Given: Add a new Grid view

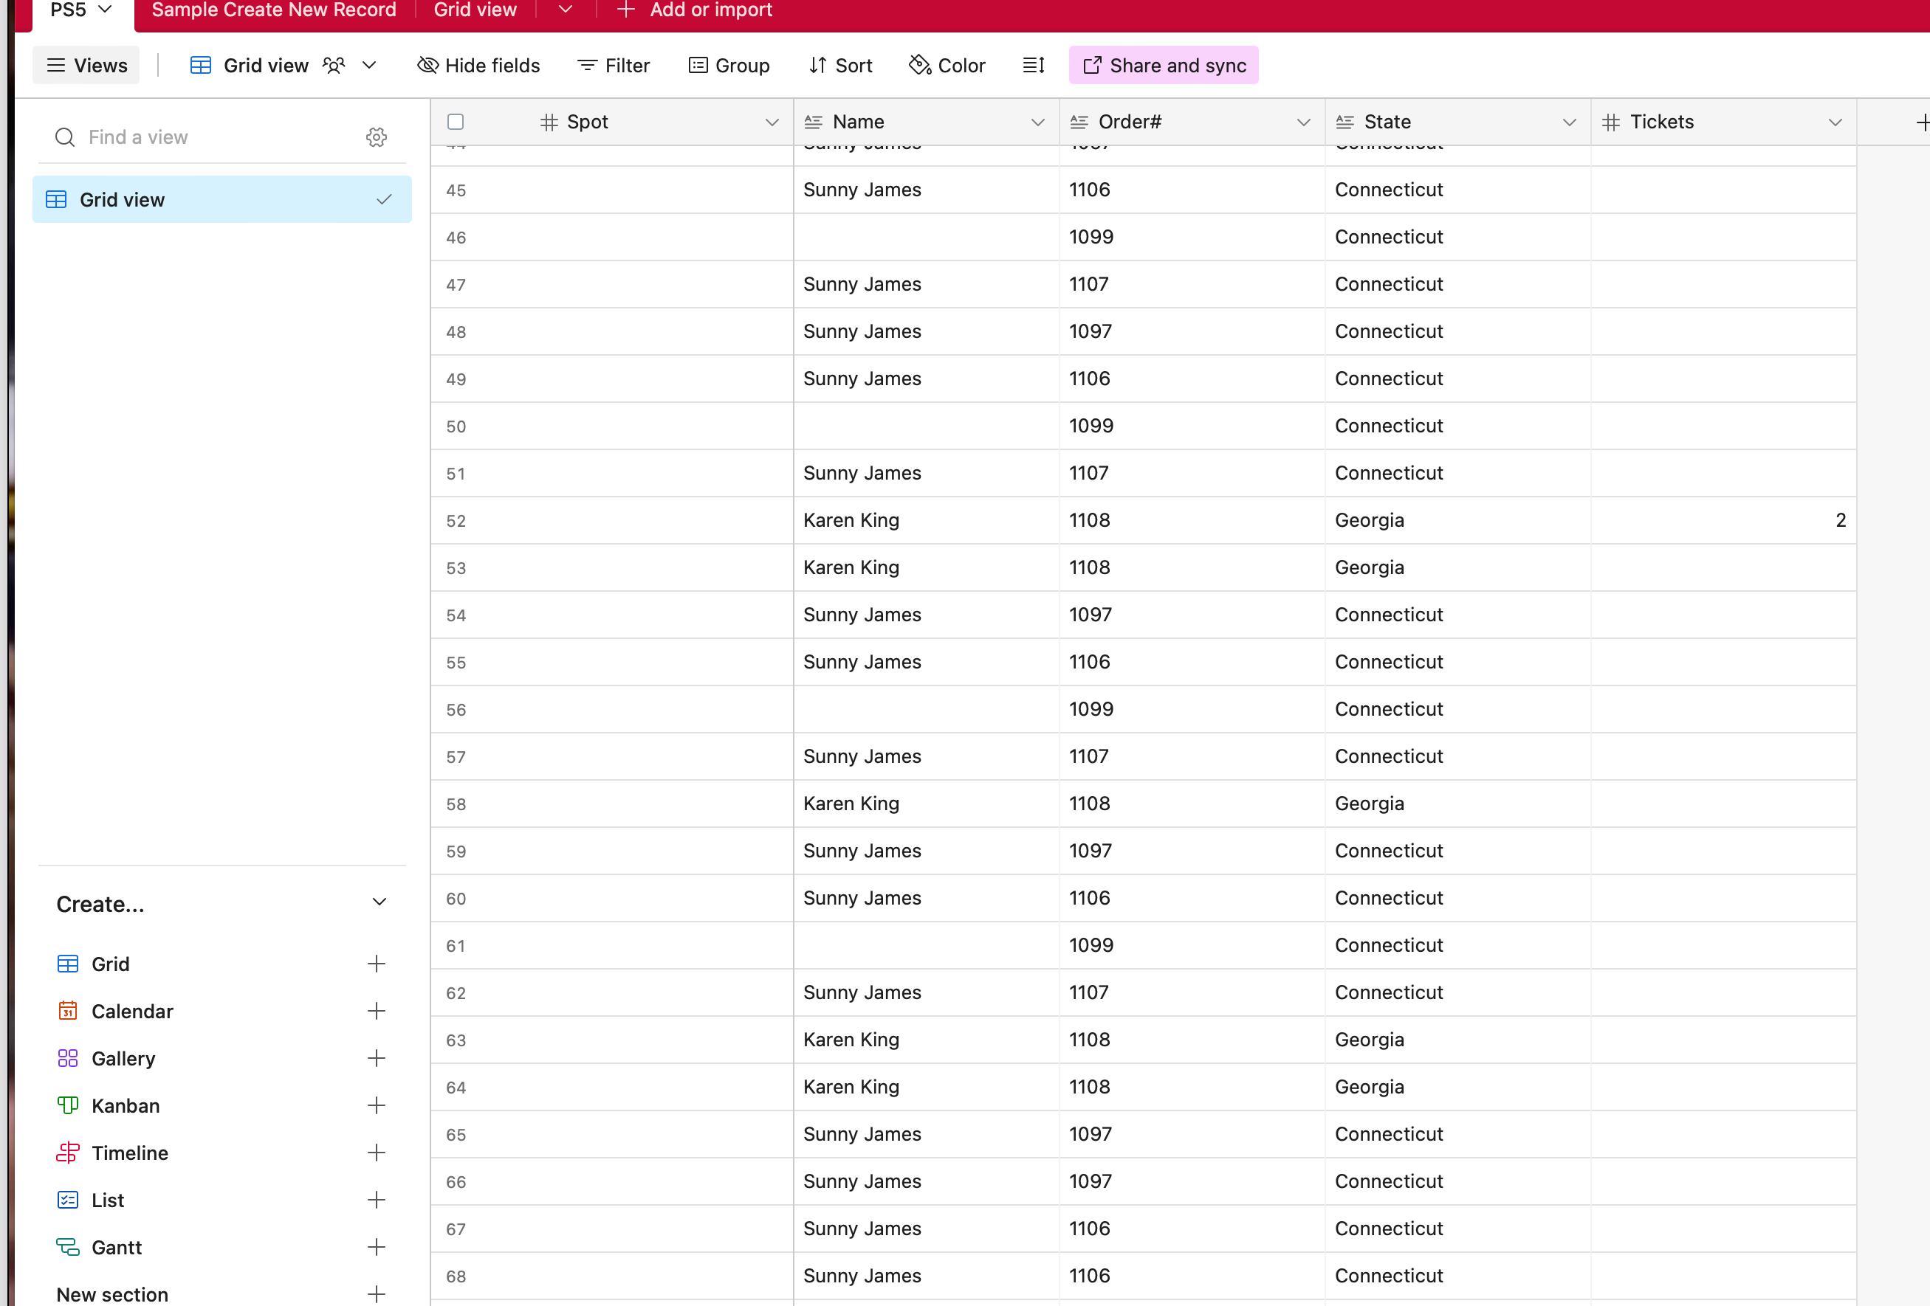Looking at the screenshot, I should 377,964.
